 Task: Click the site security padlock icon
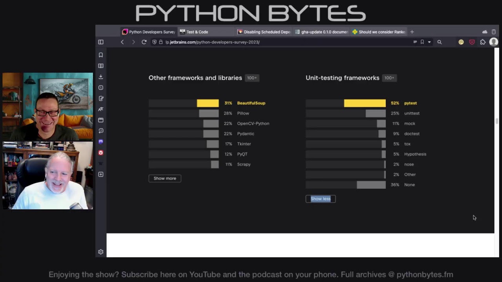(x=161, y=42)
